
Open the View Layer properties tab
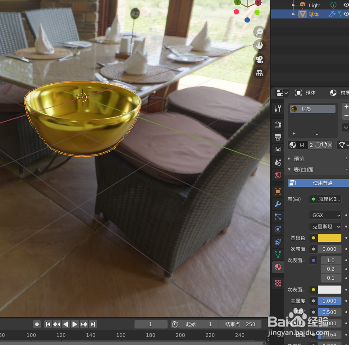tap(278, 150)
